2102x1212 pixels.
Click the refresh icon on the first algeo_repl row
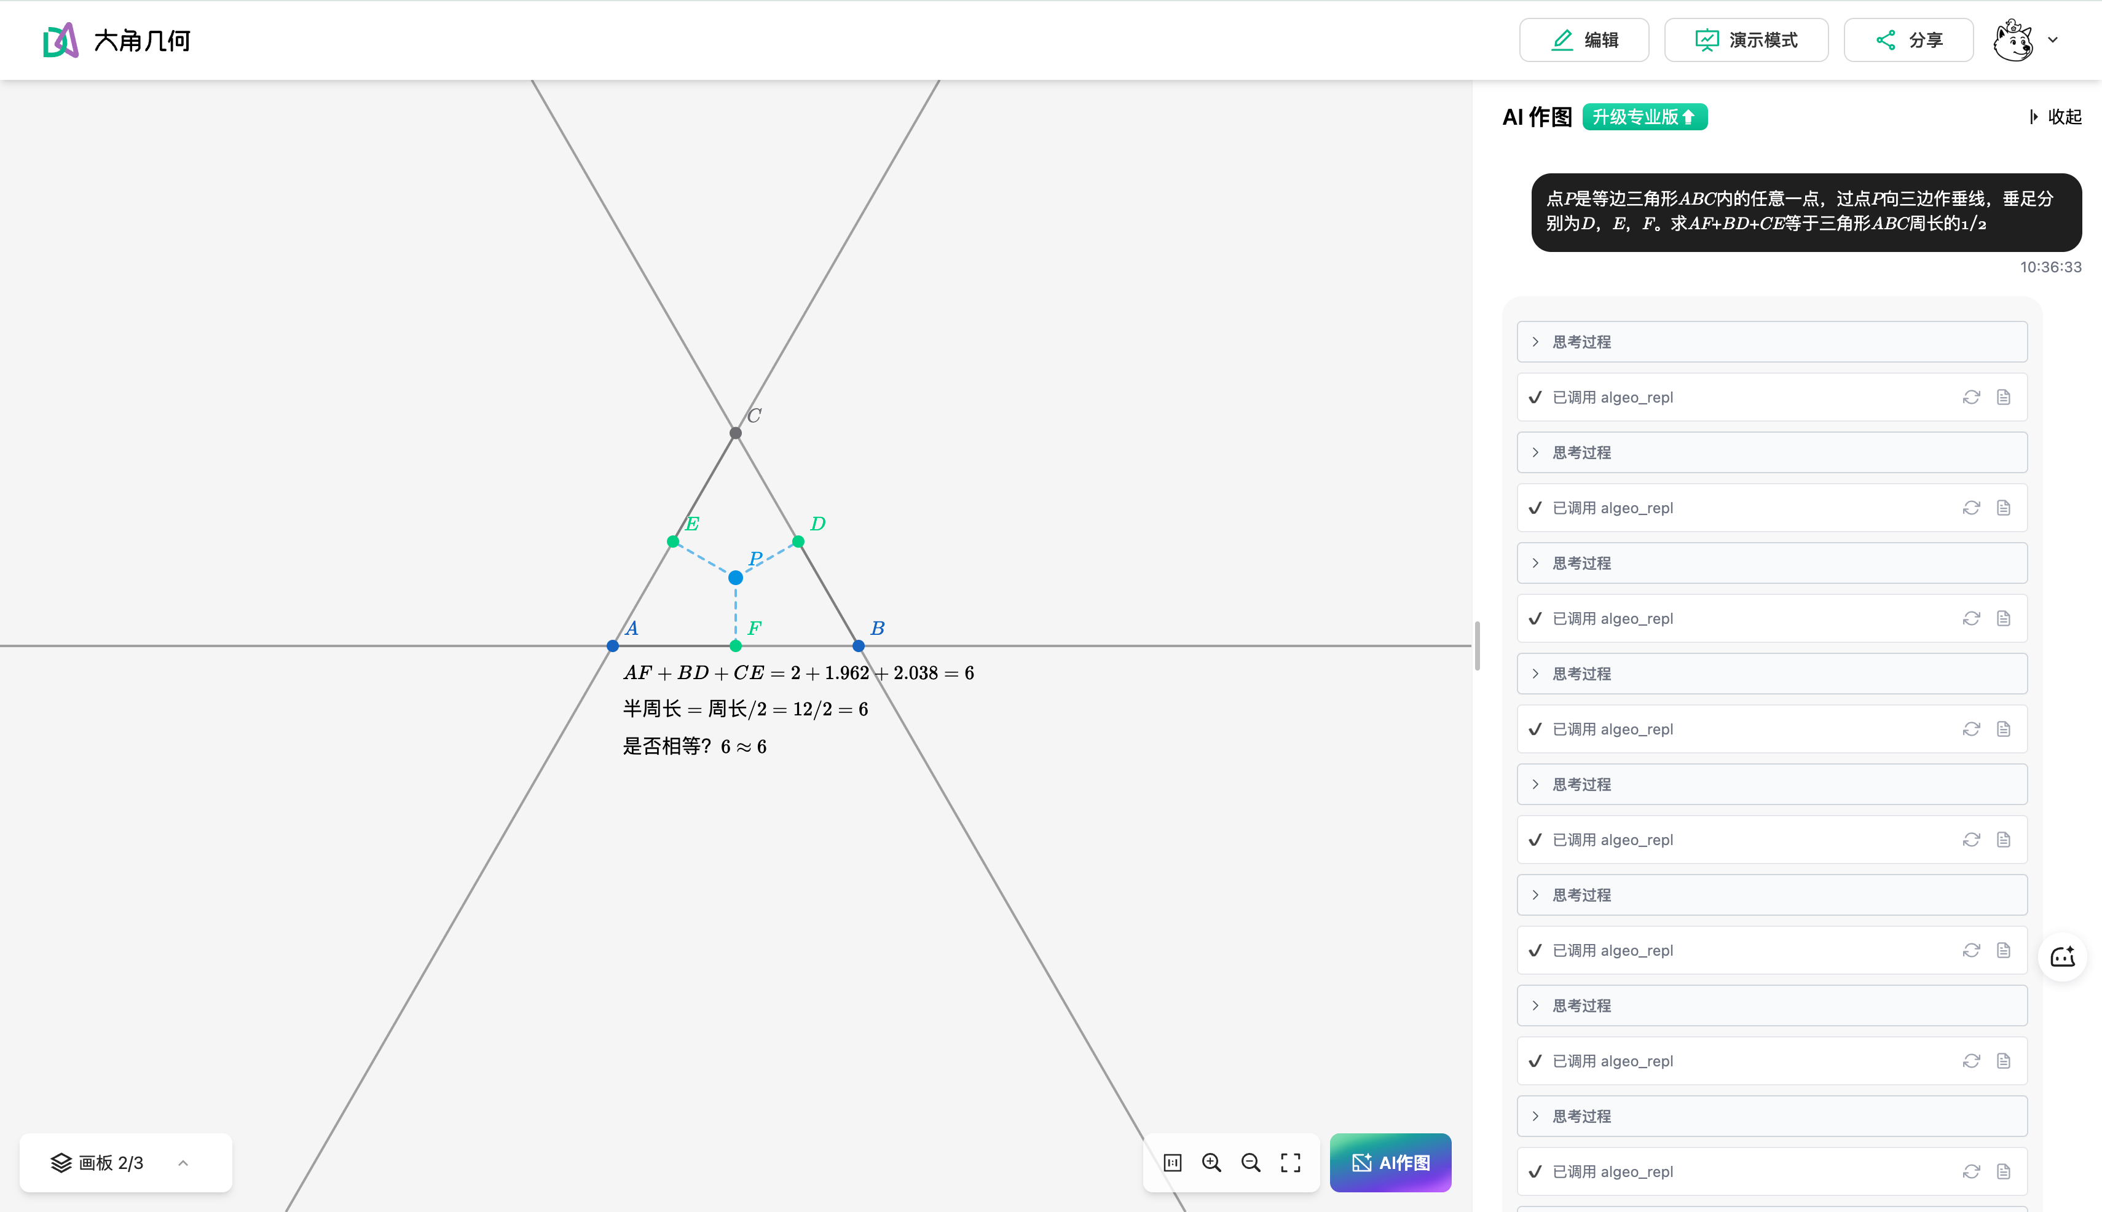point(1971,397)
